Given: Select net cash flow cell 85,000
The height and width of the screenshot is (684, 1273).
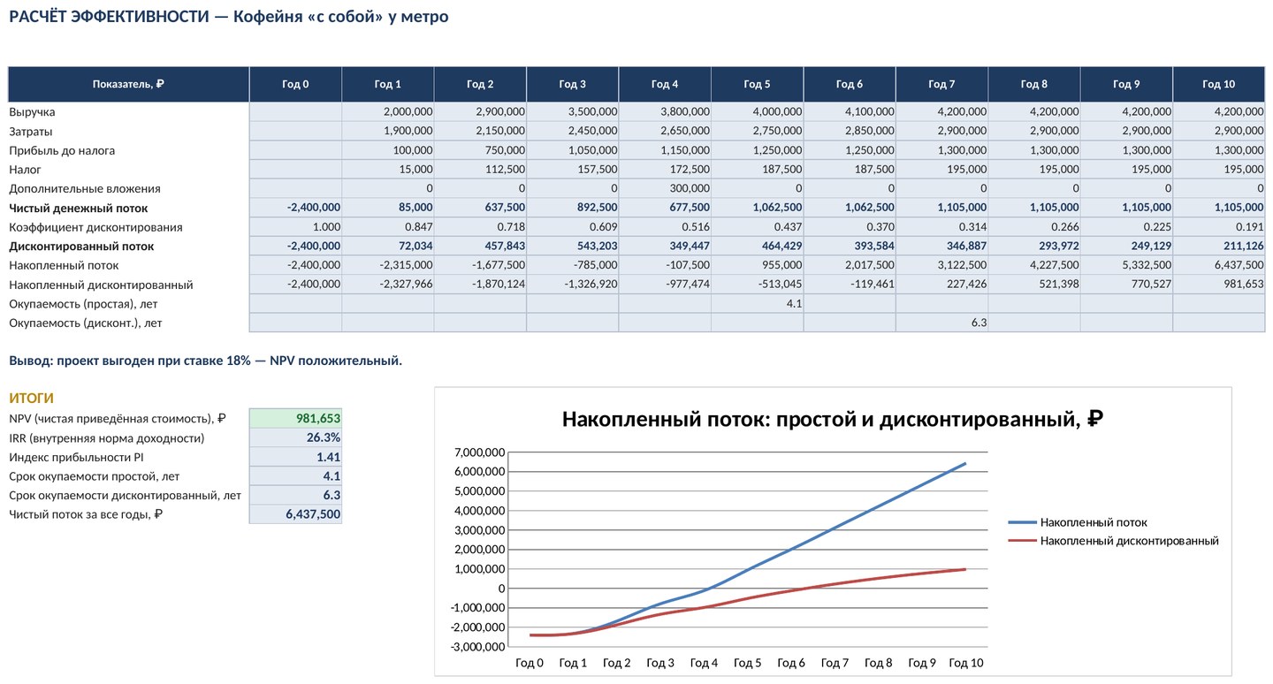Looking at the screenshot, I should [387, 208].
